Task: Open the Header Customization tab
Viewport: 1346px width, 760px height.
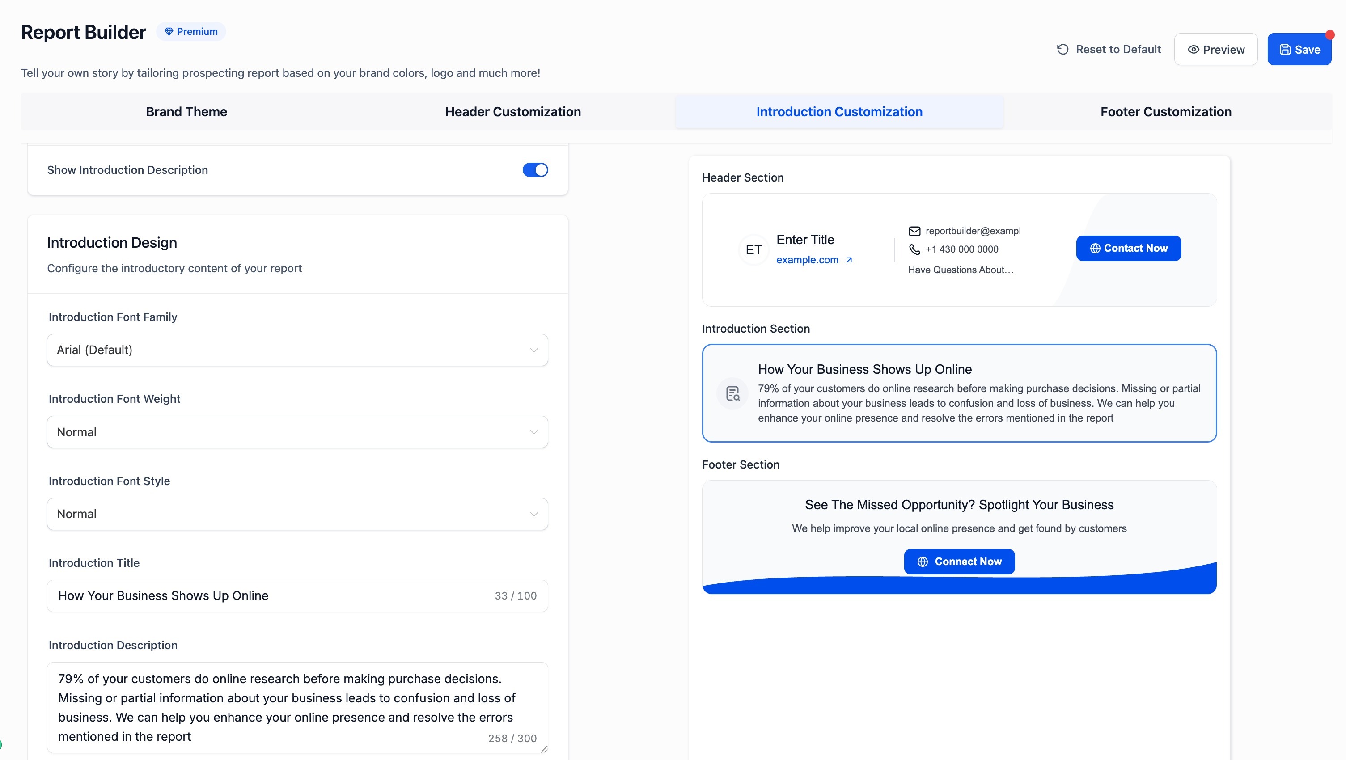Action: (512, 112)
